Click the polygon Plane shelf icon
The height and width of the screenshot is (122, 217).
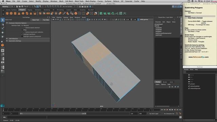(23, 14)
